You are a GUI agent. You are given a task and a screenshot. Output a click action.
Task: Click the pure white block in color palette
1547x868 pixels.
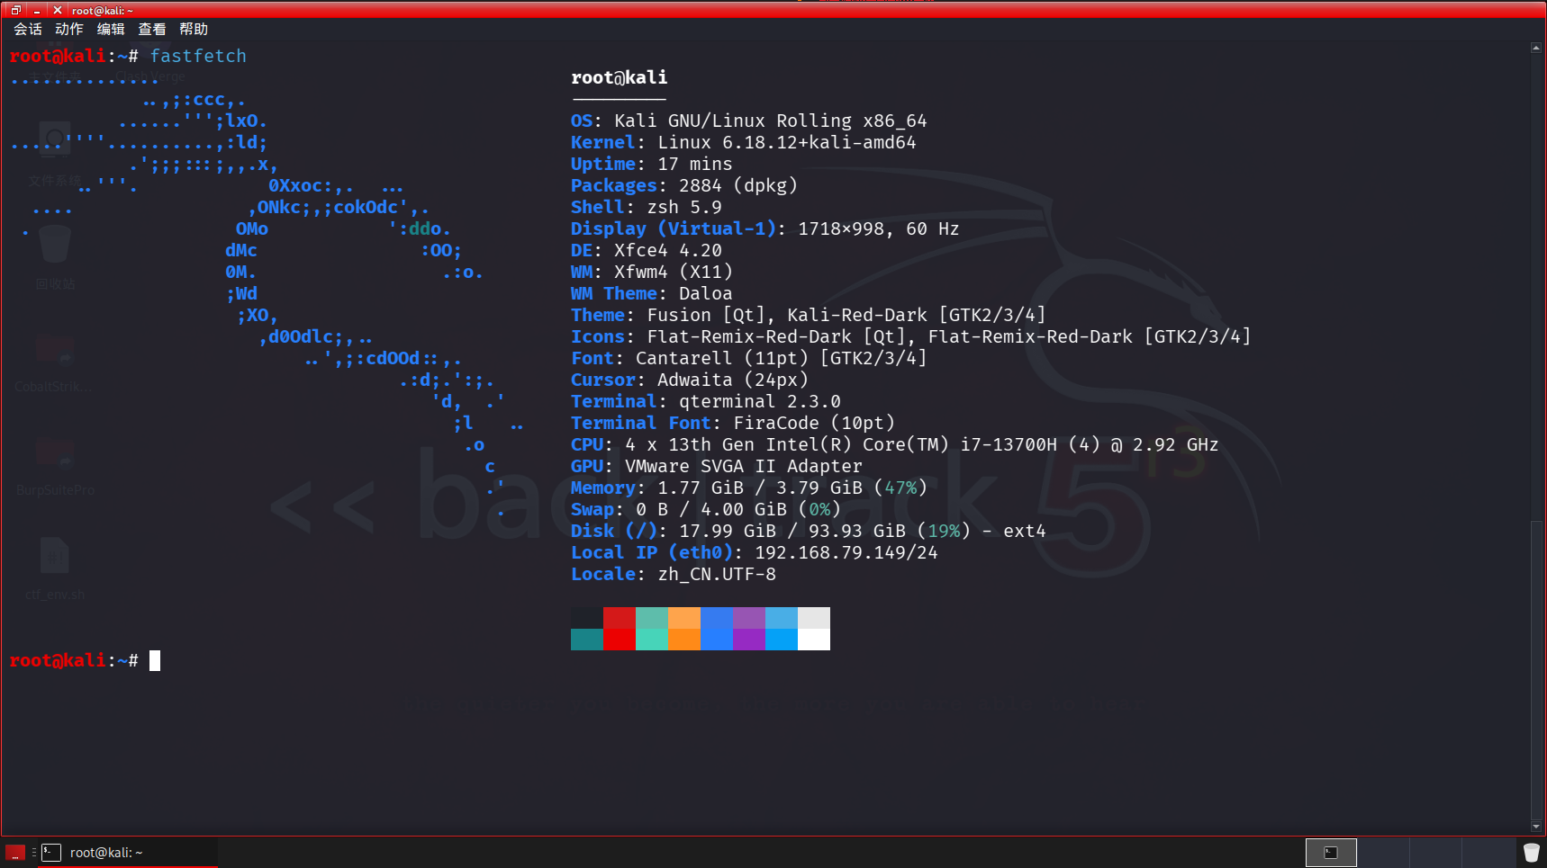814,640
